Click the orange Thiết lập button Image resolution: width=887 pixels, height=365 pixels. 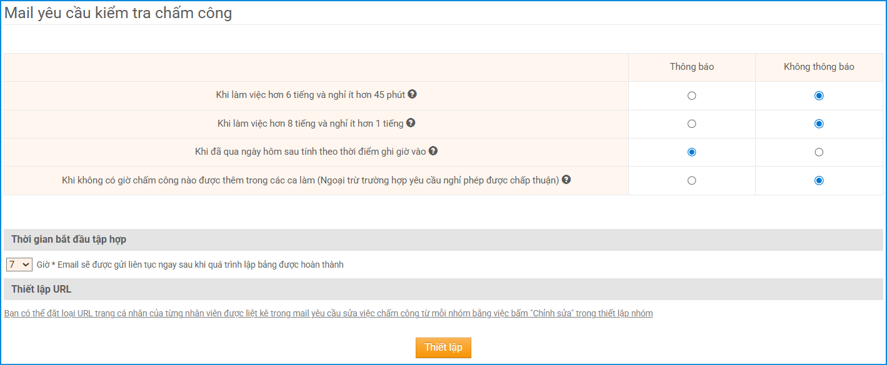coord(443,348)
